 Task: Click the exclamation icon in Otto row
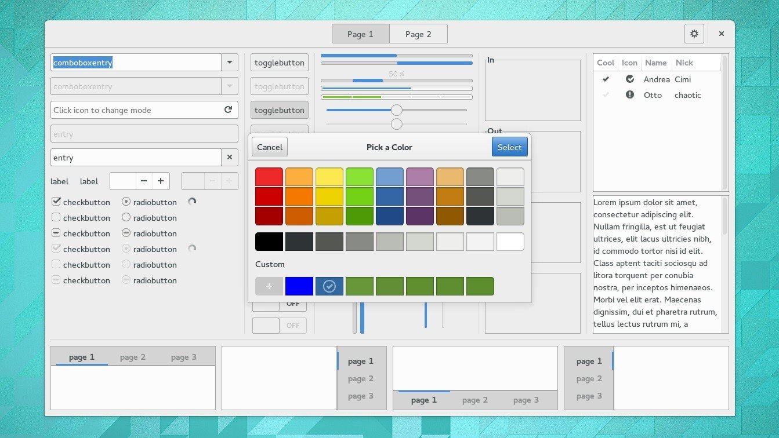[x=630, y=95]
